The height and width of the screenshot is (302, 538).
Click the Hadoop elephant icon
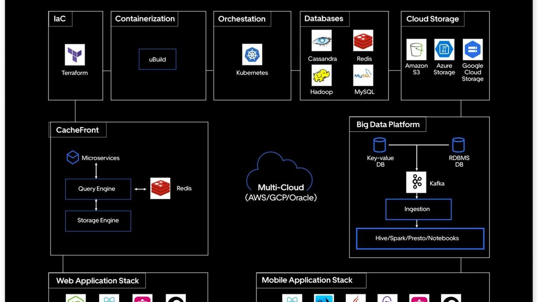click(321, 75)
